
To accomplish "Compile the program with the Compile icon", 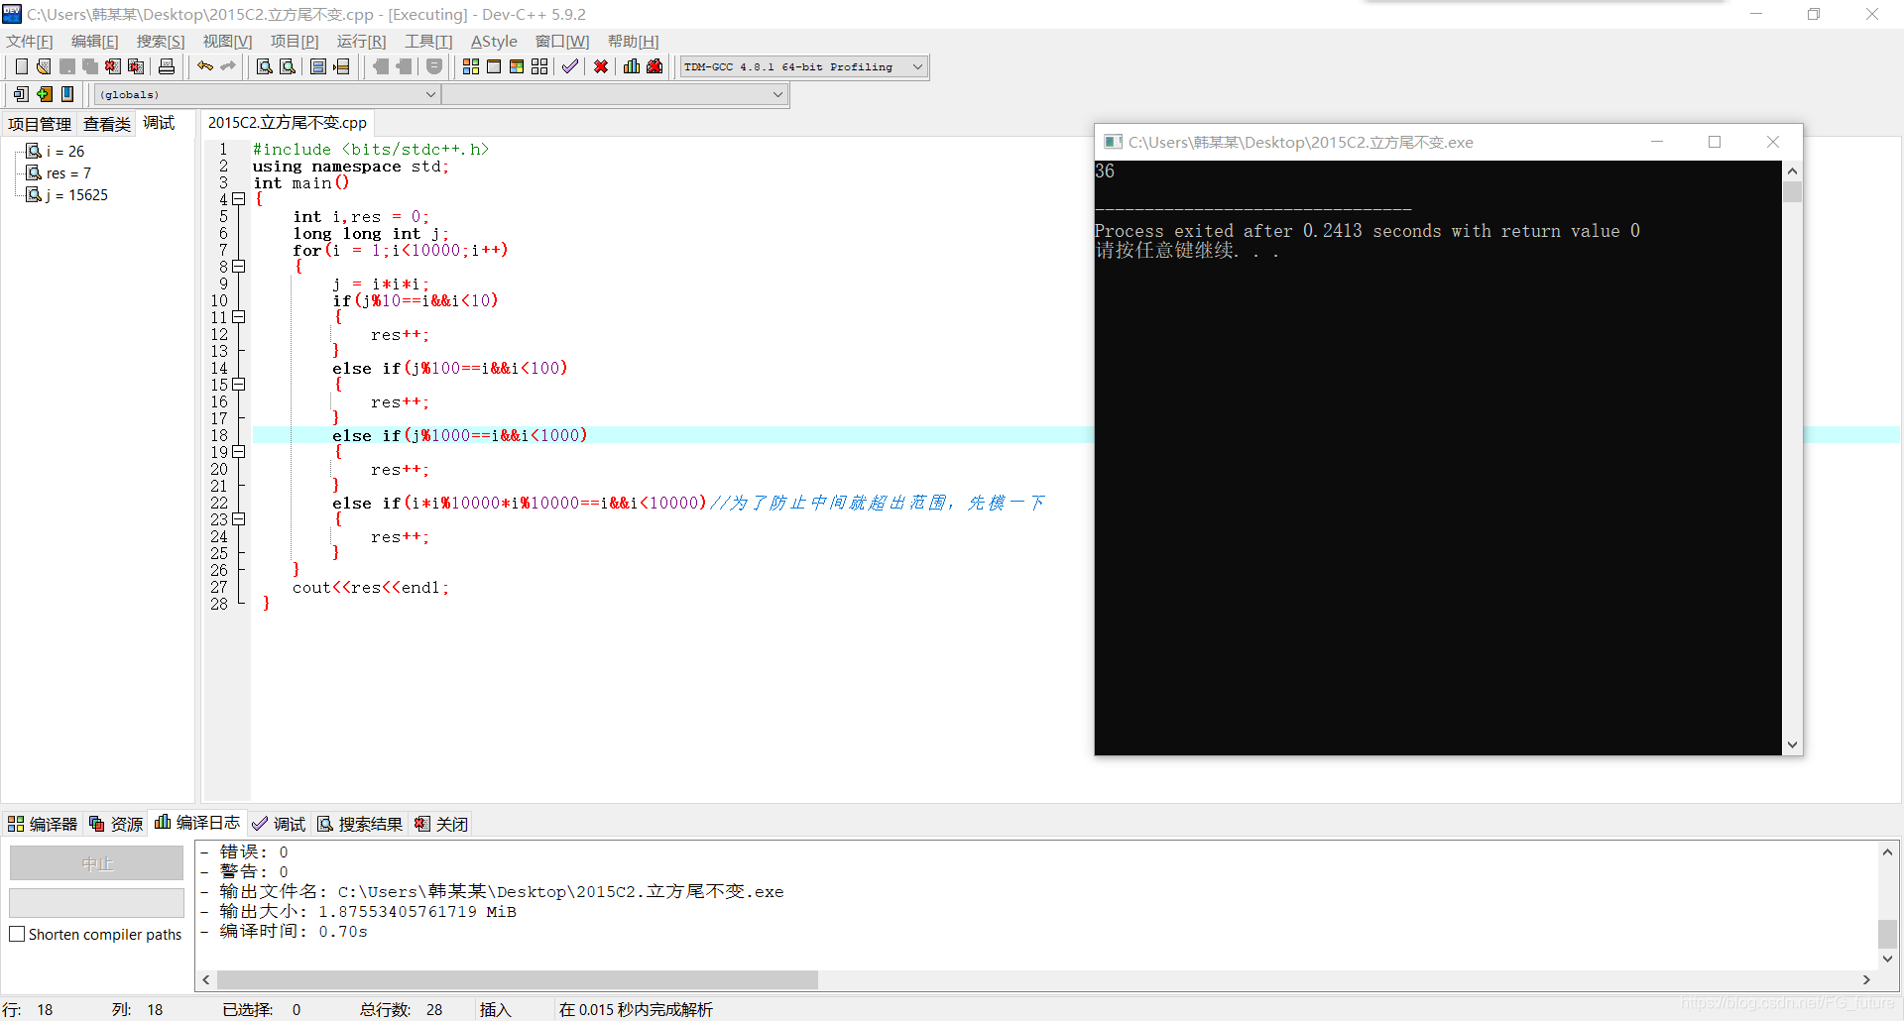I will pyautogui.click(x=471, y=66).
